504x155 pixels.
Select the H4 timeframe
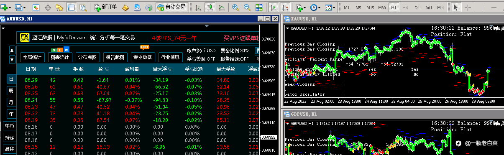tap(405, 8)
